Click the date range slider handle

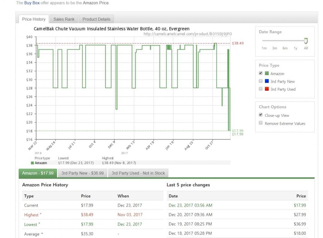point(306,41)
